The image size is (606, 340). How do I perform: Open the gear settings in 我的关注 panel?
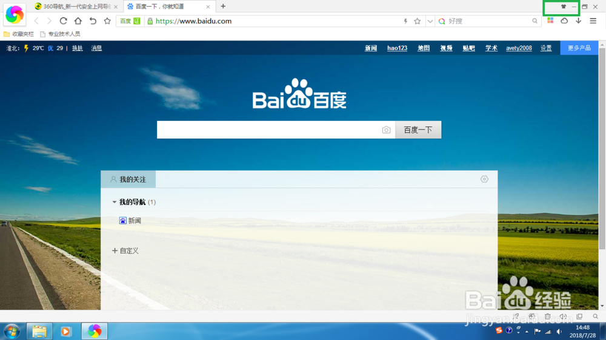(x=484, y=179)
